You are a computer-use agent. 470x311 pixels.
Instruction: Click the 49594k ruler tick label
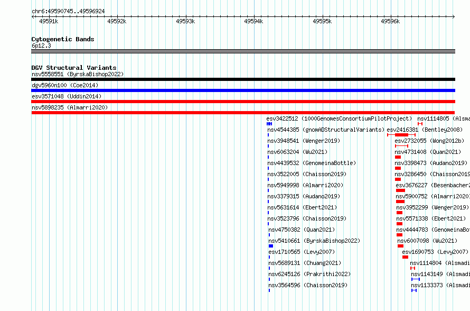[253, 21]
